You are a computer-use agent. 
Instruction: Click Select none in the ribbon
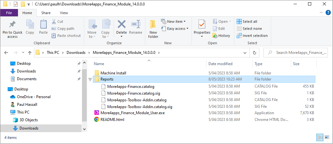click(x=249, y=29)
